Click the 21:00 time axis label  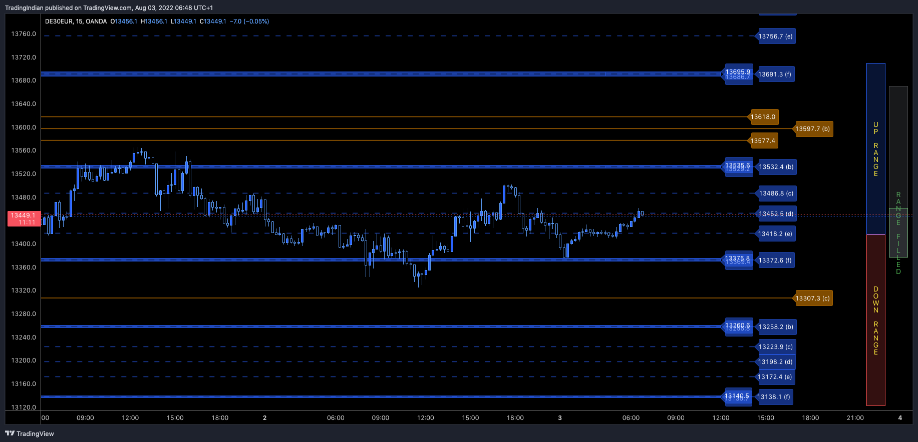tap(855, 418)
